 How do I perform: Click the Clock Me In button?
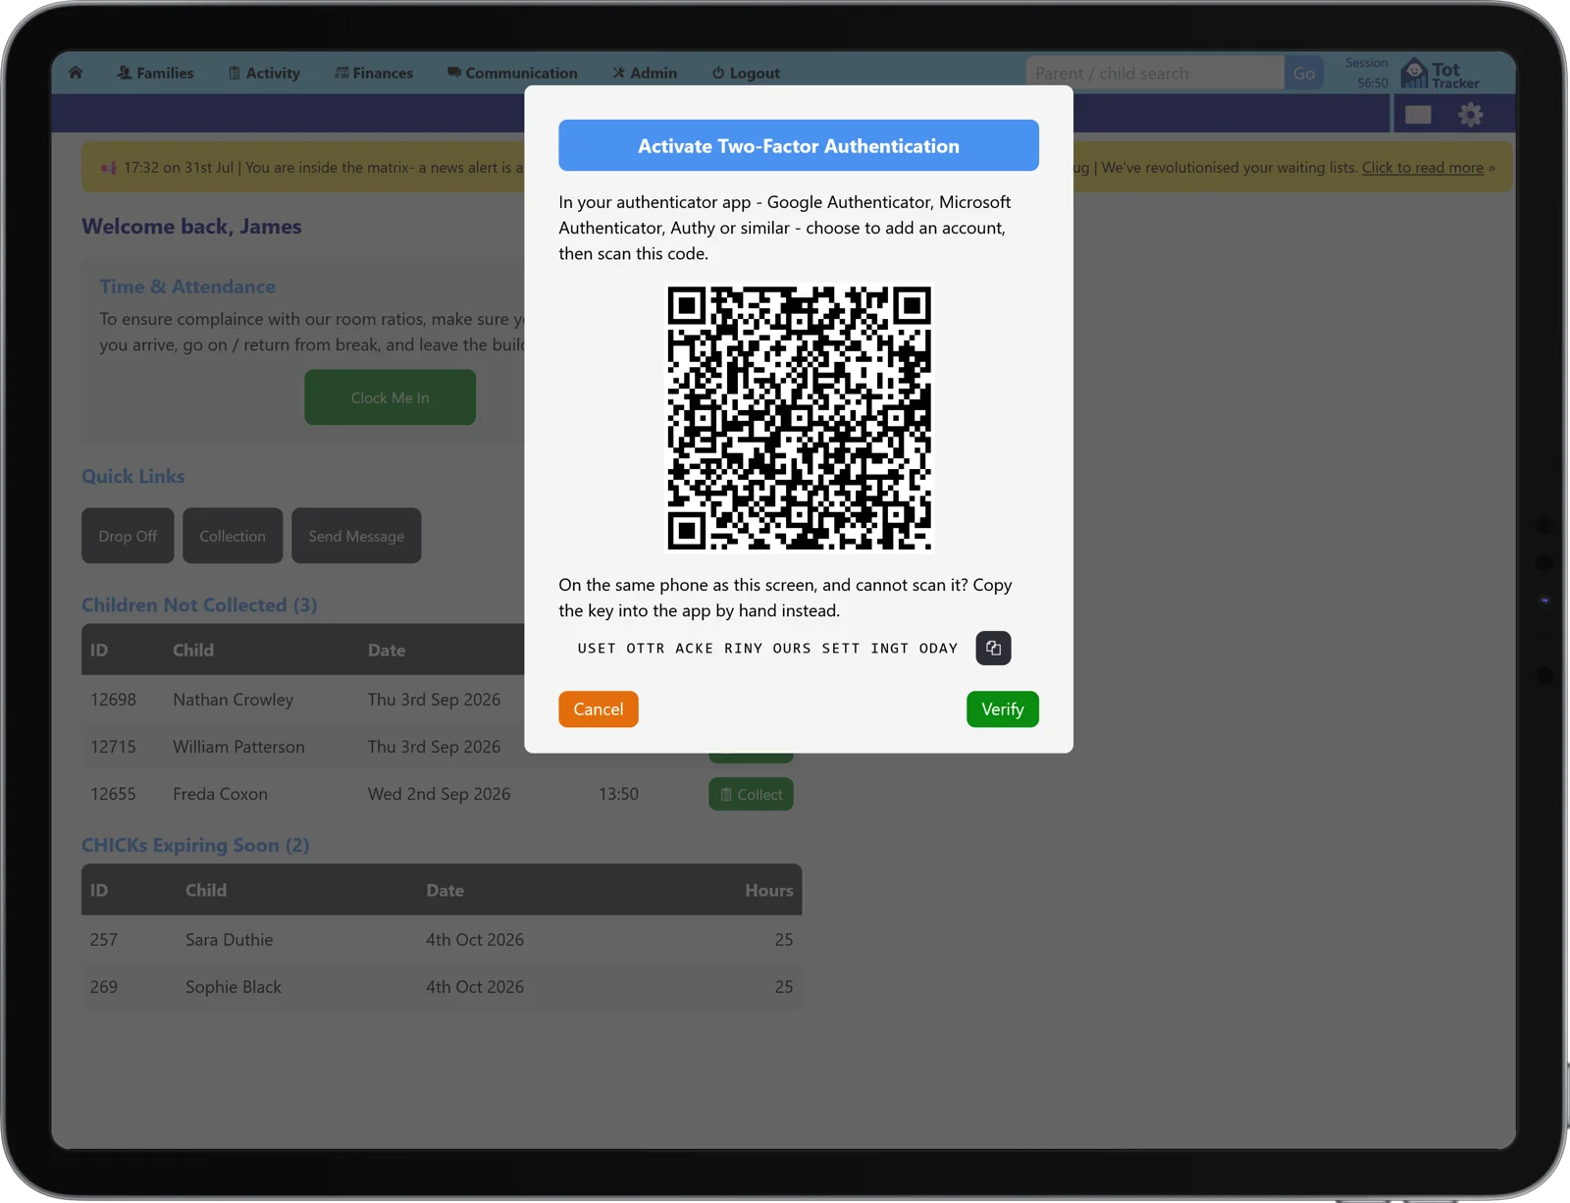(390, 397)
